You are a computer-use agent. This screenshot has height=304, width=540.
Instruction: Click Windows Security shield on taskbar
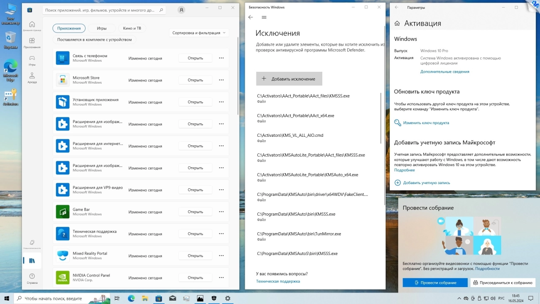click(x=214, y=298)
